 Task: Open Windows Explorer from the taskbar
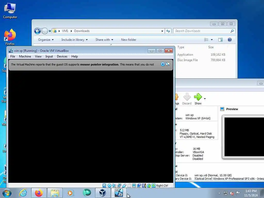point(55,193)
